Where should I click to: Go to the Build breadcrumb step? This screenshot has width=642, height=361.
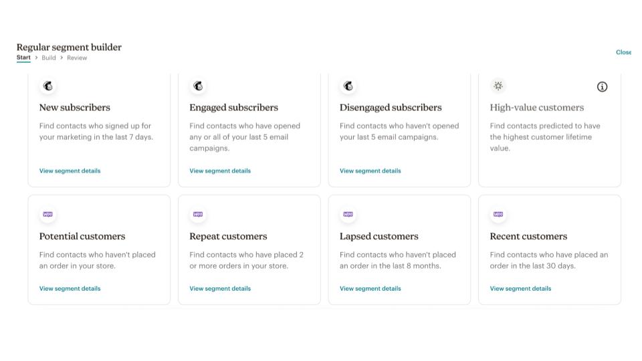(x=49, y=58)
